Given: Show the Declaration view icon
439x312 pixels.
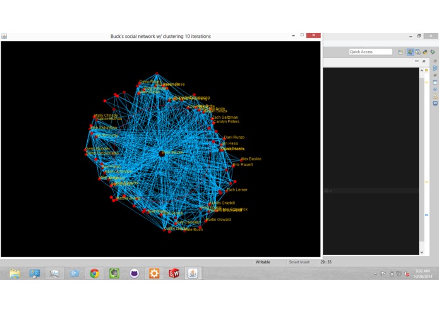Looking at the screenshot, I should pos(435,97).
